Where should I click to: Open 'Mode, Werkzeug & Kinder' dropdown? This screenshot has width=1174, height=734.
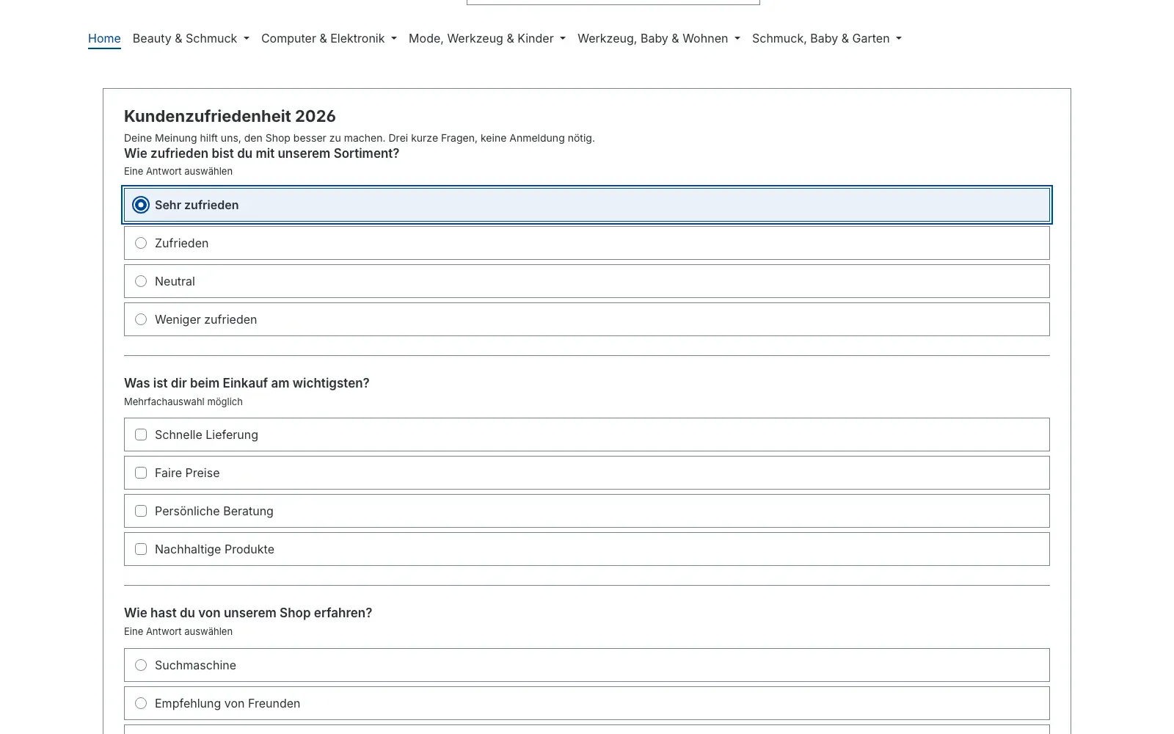pos(487,38)
